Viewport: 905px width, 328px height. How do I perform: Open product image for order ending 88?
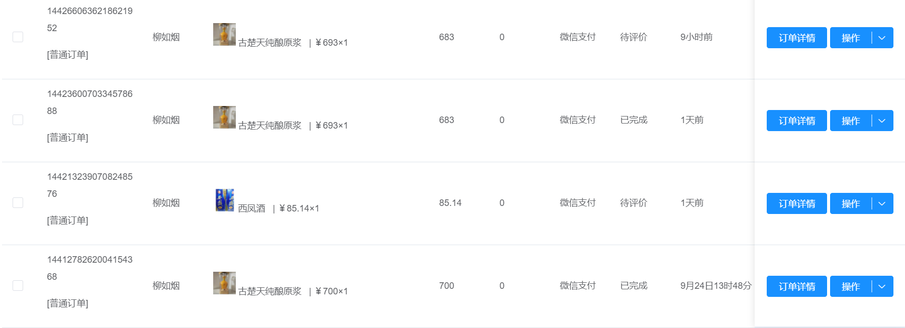[224, 117]
